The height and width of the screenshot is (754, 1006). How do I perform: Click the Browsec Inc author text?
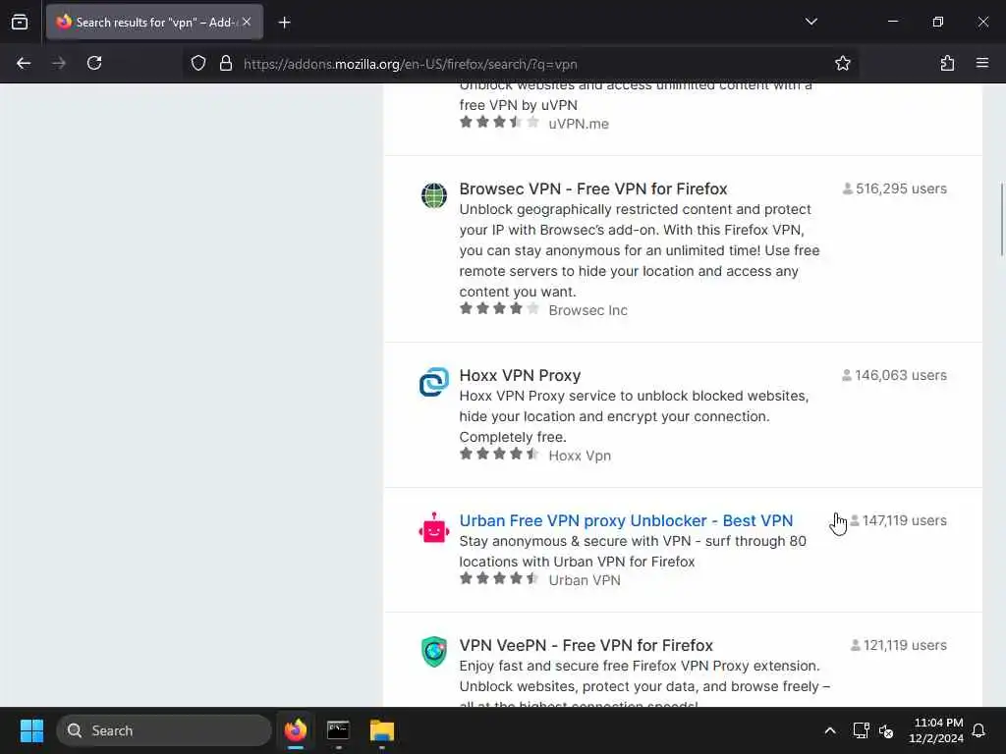[587, 310]
